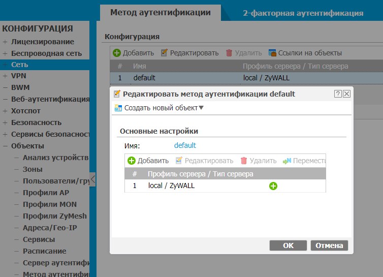Open the Пользователи/группы item
Viewport: 383px width, 277px height.
tap(56, 181)
